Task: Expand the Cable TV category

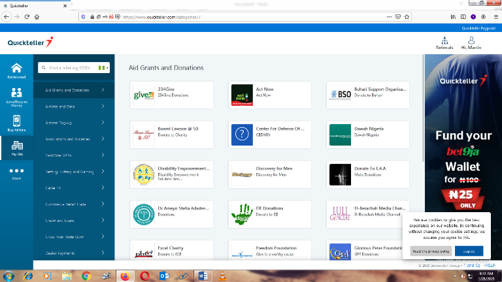Action: pos(74,188)
